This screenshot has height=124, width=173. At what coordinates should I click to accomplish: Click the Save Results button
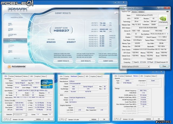coord(86,61)
